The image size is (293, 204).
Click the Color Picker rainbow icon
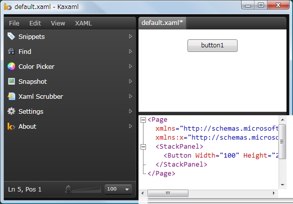coord(11,66)
